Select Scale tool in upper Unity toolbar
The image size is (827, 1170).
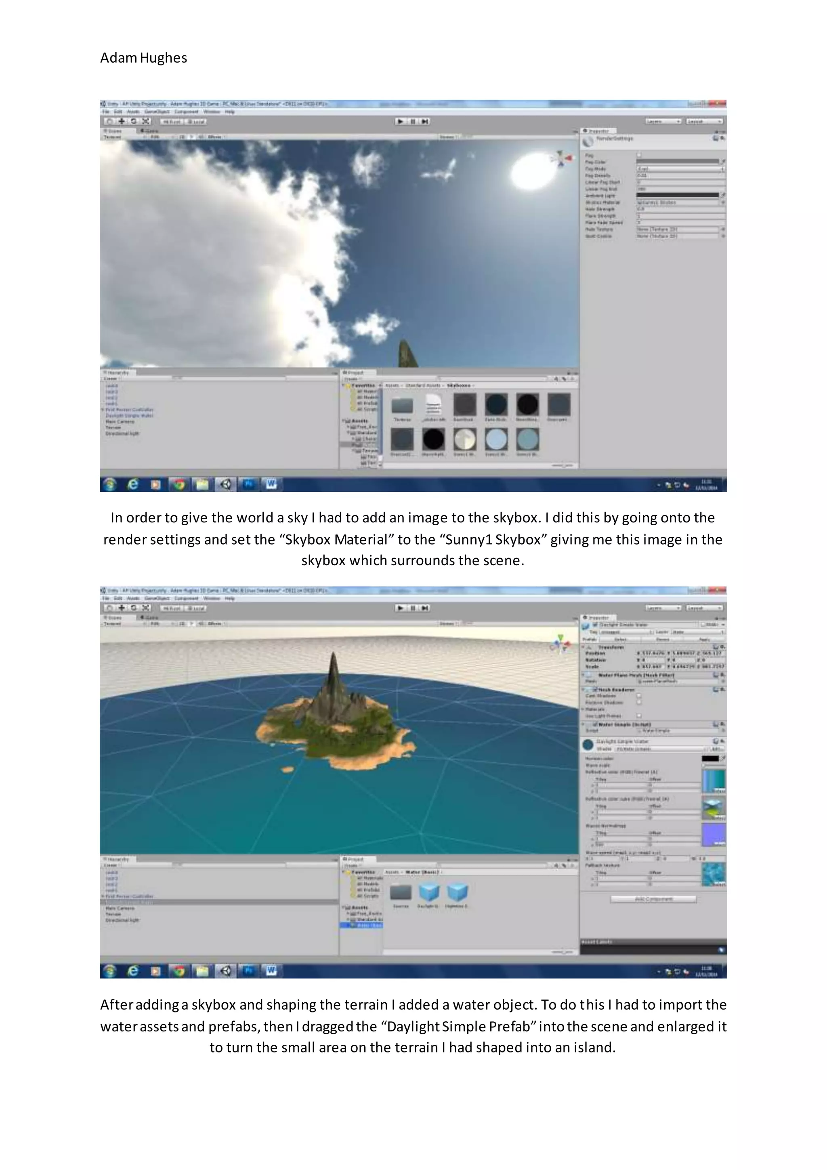click(146, 121)
